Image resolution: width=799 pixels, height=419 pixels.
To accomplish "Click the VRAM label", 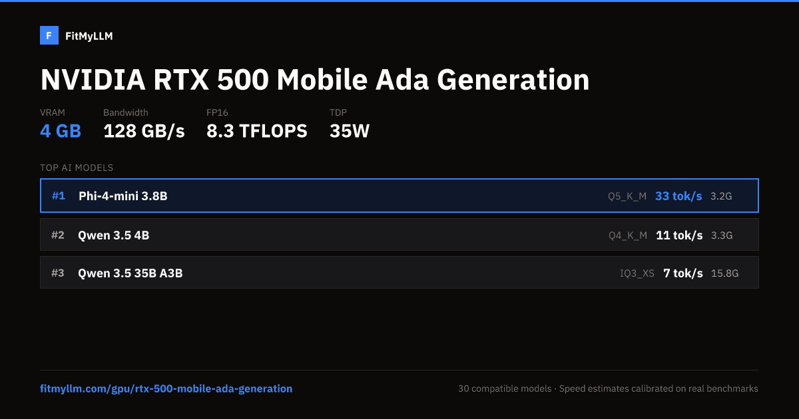I will (x=53, y=112).
